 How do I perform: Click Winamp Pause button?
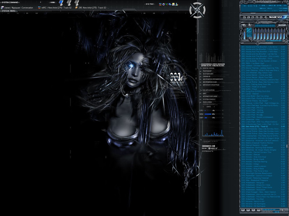coord(253,18)
